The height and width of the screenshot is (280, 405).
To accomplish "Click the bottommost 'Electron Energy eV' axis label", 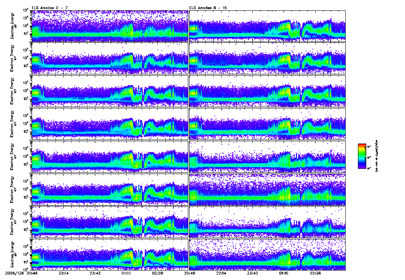I will [14, 254].
